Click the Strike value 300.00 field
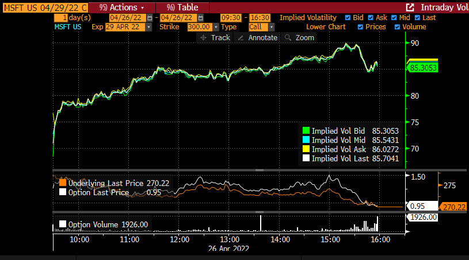The width and height of the screenshot is (469, 260). [x=200, y=27]
